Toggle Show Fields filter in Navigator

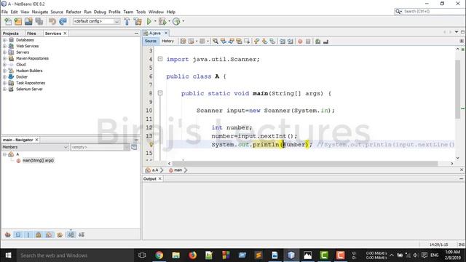click(x=18, y=234)
